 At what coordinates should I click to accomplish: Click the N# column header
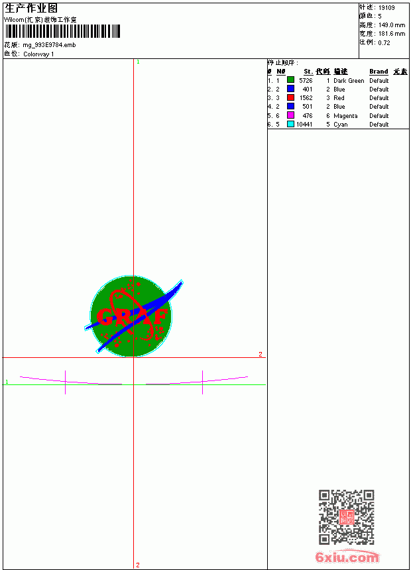281,72
